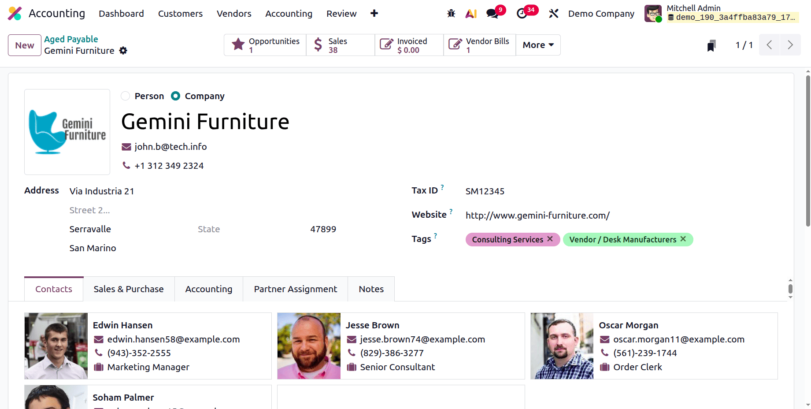Open the activities clock icon

click(522, 14)
